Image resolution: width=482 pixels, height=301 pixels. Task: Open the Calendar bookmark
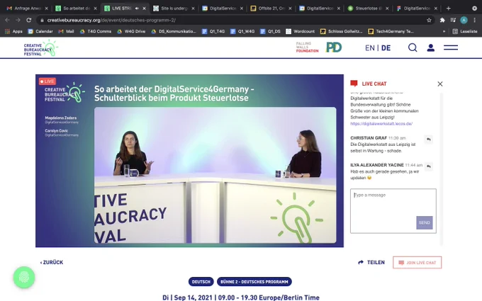pos(40,31)
